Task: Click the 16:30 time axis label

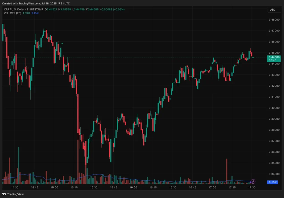Action: (173, 187)
